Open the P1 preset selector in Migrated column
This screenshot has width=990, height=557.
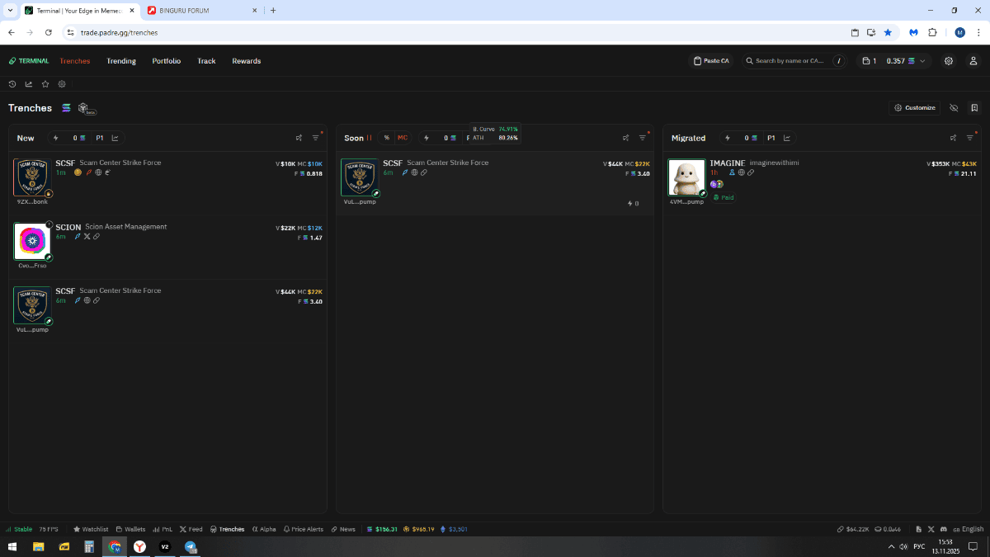(x=771, y=138)
